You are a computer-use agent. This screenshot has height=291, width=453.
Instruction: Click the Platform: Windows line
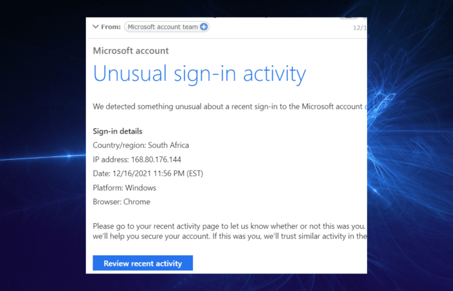click(124, 188)
